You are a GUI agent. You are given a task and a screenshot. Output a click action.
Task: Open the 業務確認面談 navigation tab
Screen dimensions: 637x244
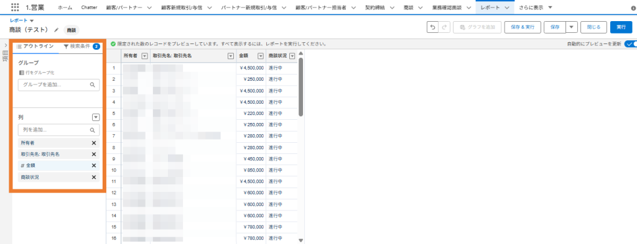(x=447, y=7)
